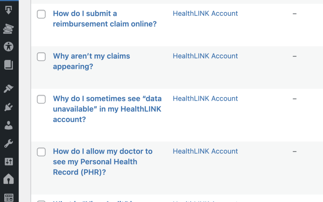Image resolution: width=323 pixels, height=202 pixels.
Task: Click HealthLINK Account category in reimbursement claim row
Action: 205,14
